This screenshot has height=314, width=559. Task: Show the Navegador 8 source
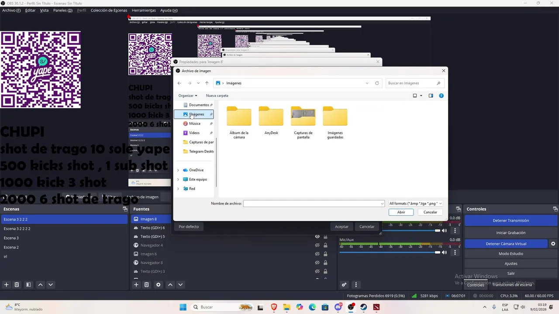(x=317, y=263)
